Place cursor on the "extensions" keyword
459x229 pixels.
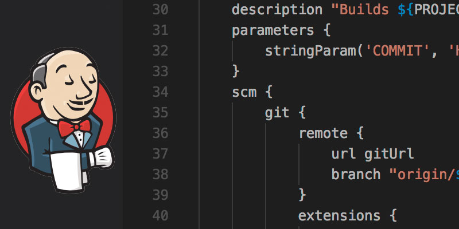click(x=340, y=216)
